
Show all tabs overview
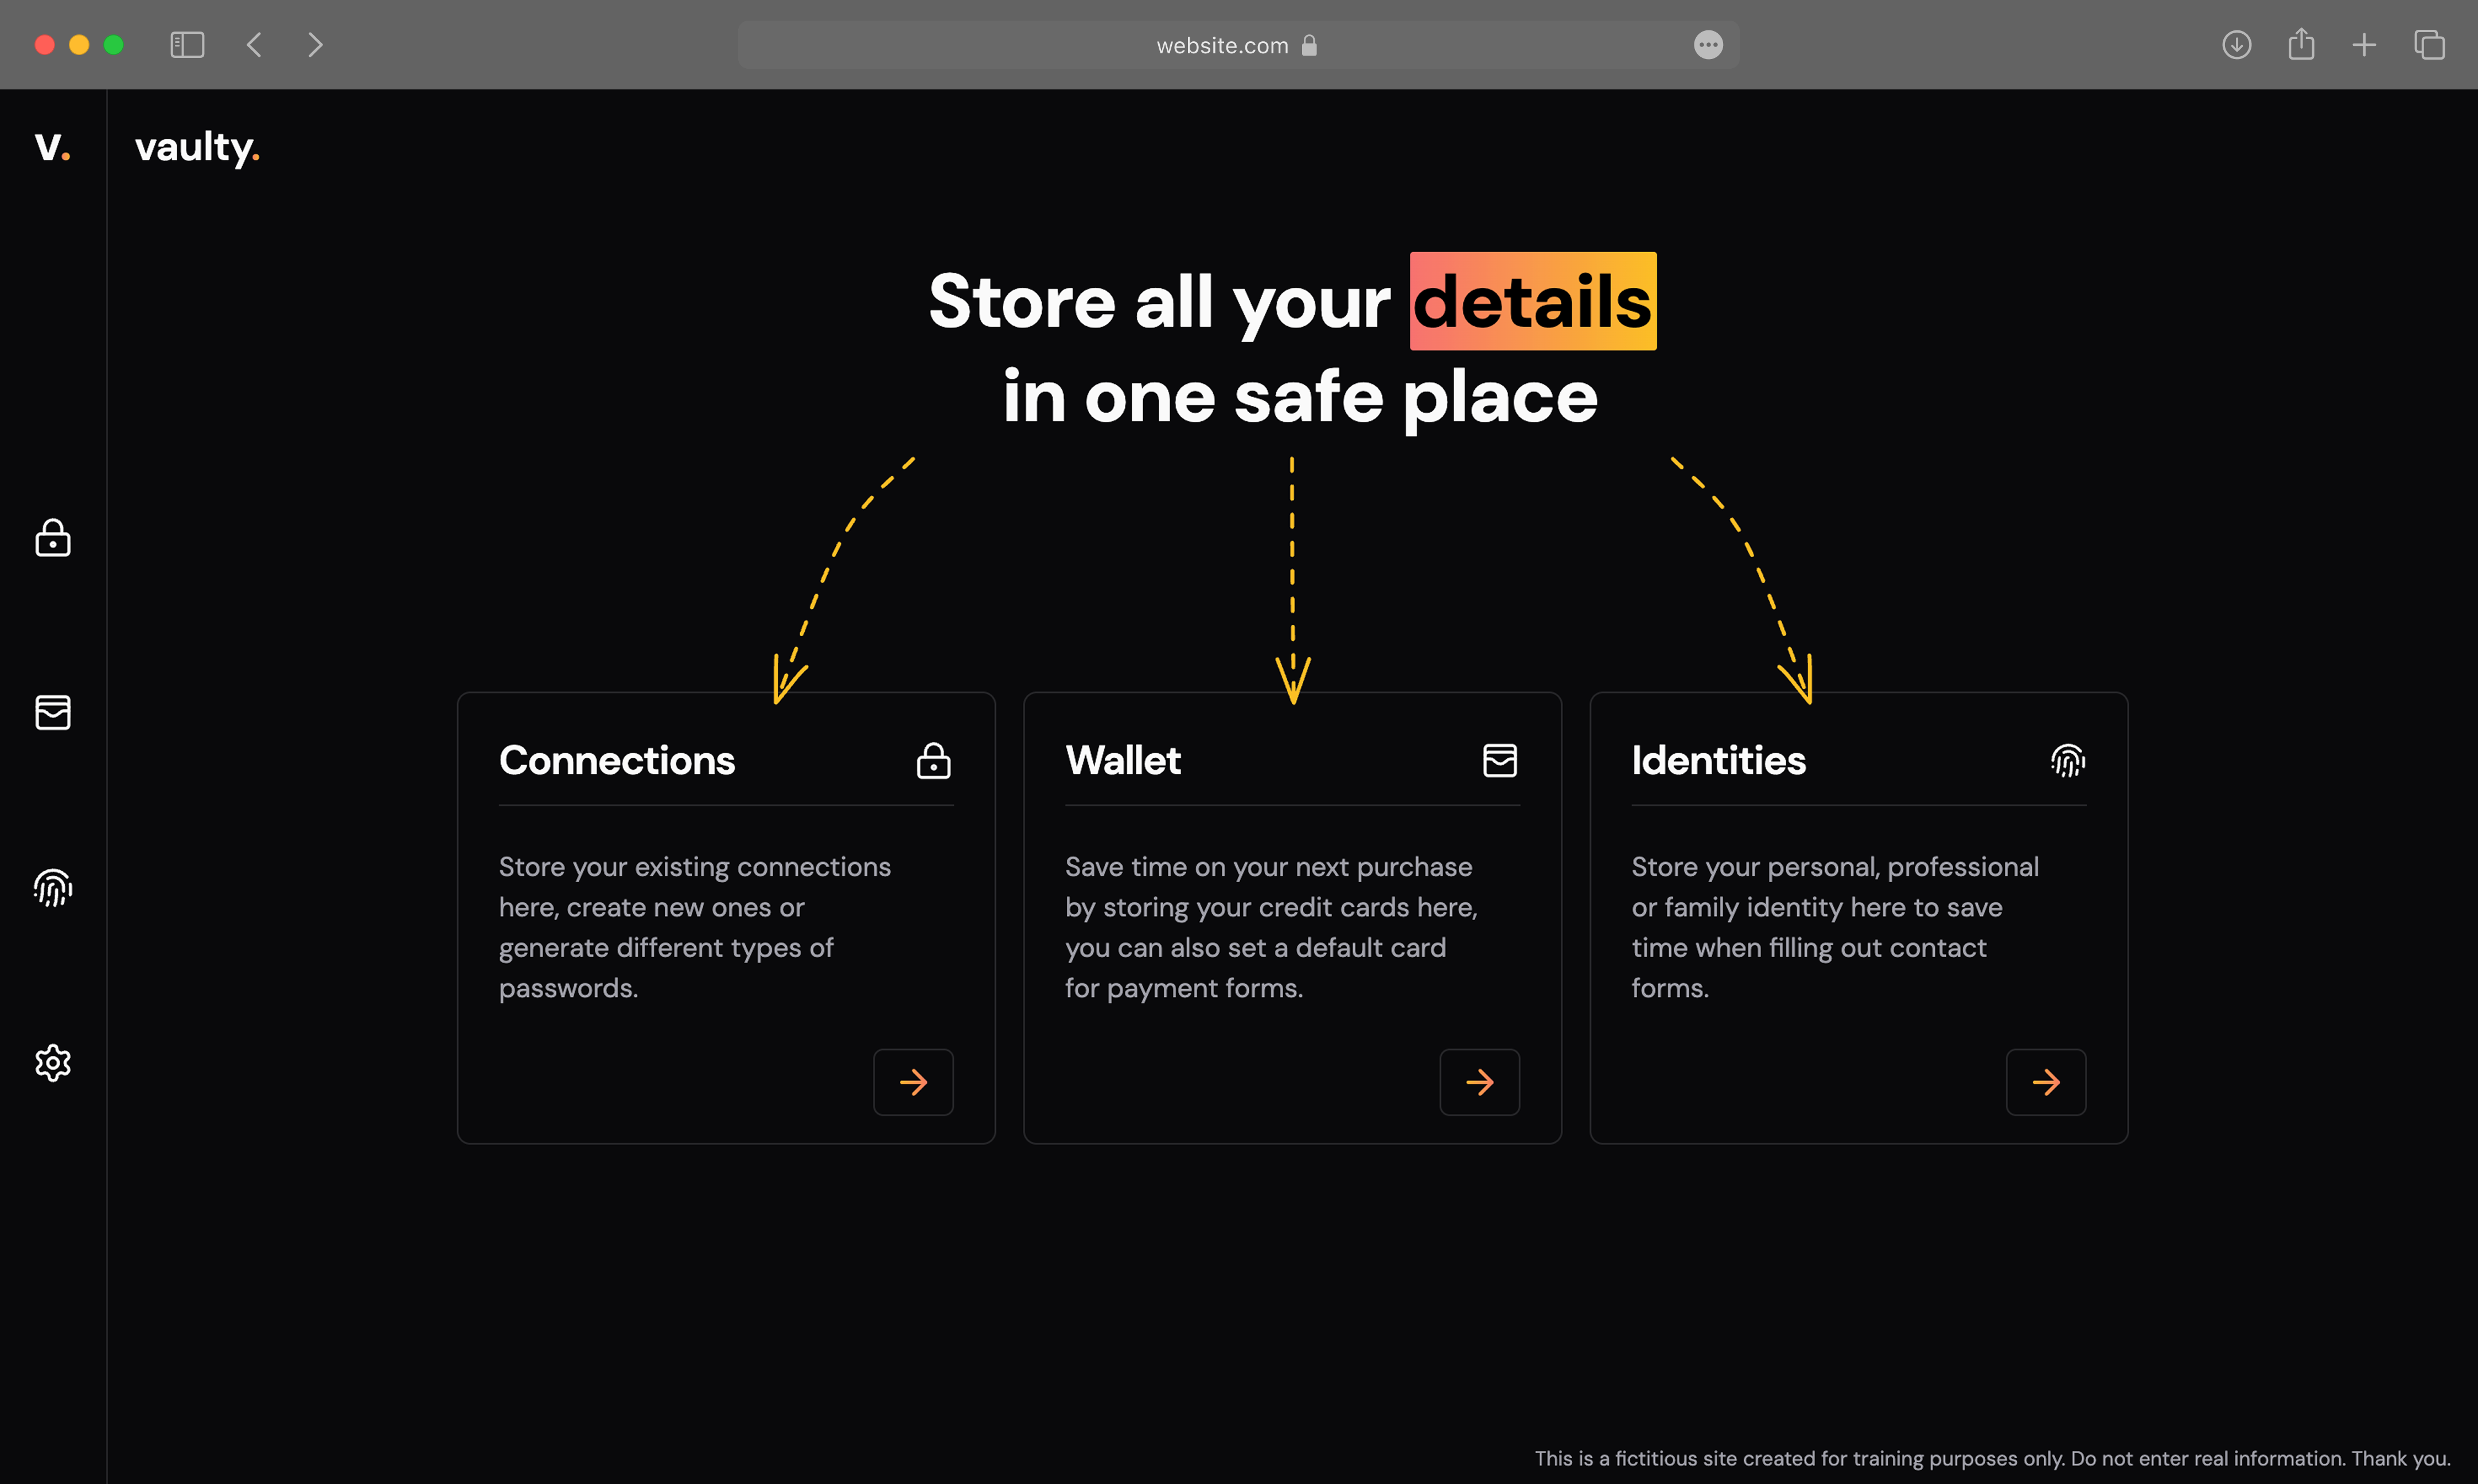coord(2429,45)
